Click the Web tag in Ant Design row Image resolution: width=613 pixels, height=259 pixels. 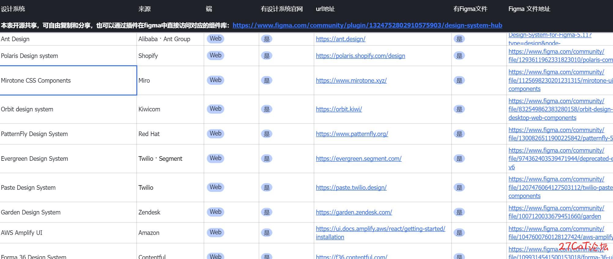click(216, 39)
